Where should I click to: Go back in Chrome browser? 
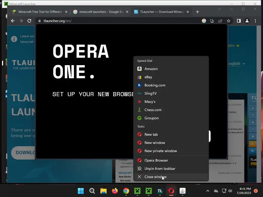[13, 21]
